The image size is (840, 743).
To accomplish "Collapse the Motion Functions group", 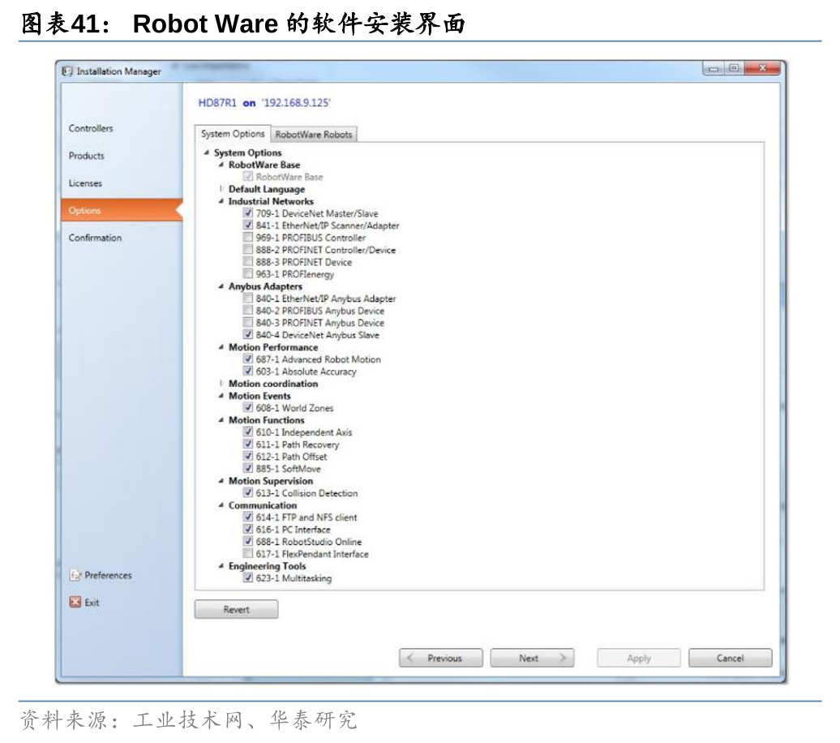I will (221, 420).
